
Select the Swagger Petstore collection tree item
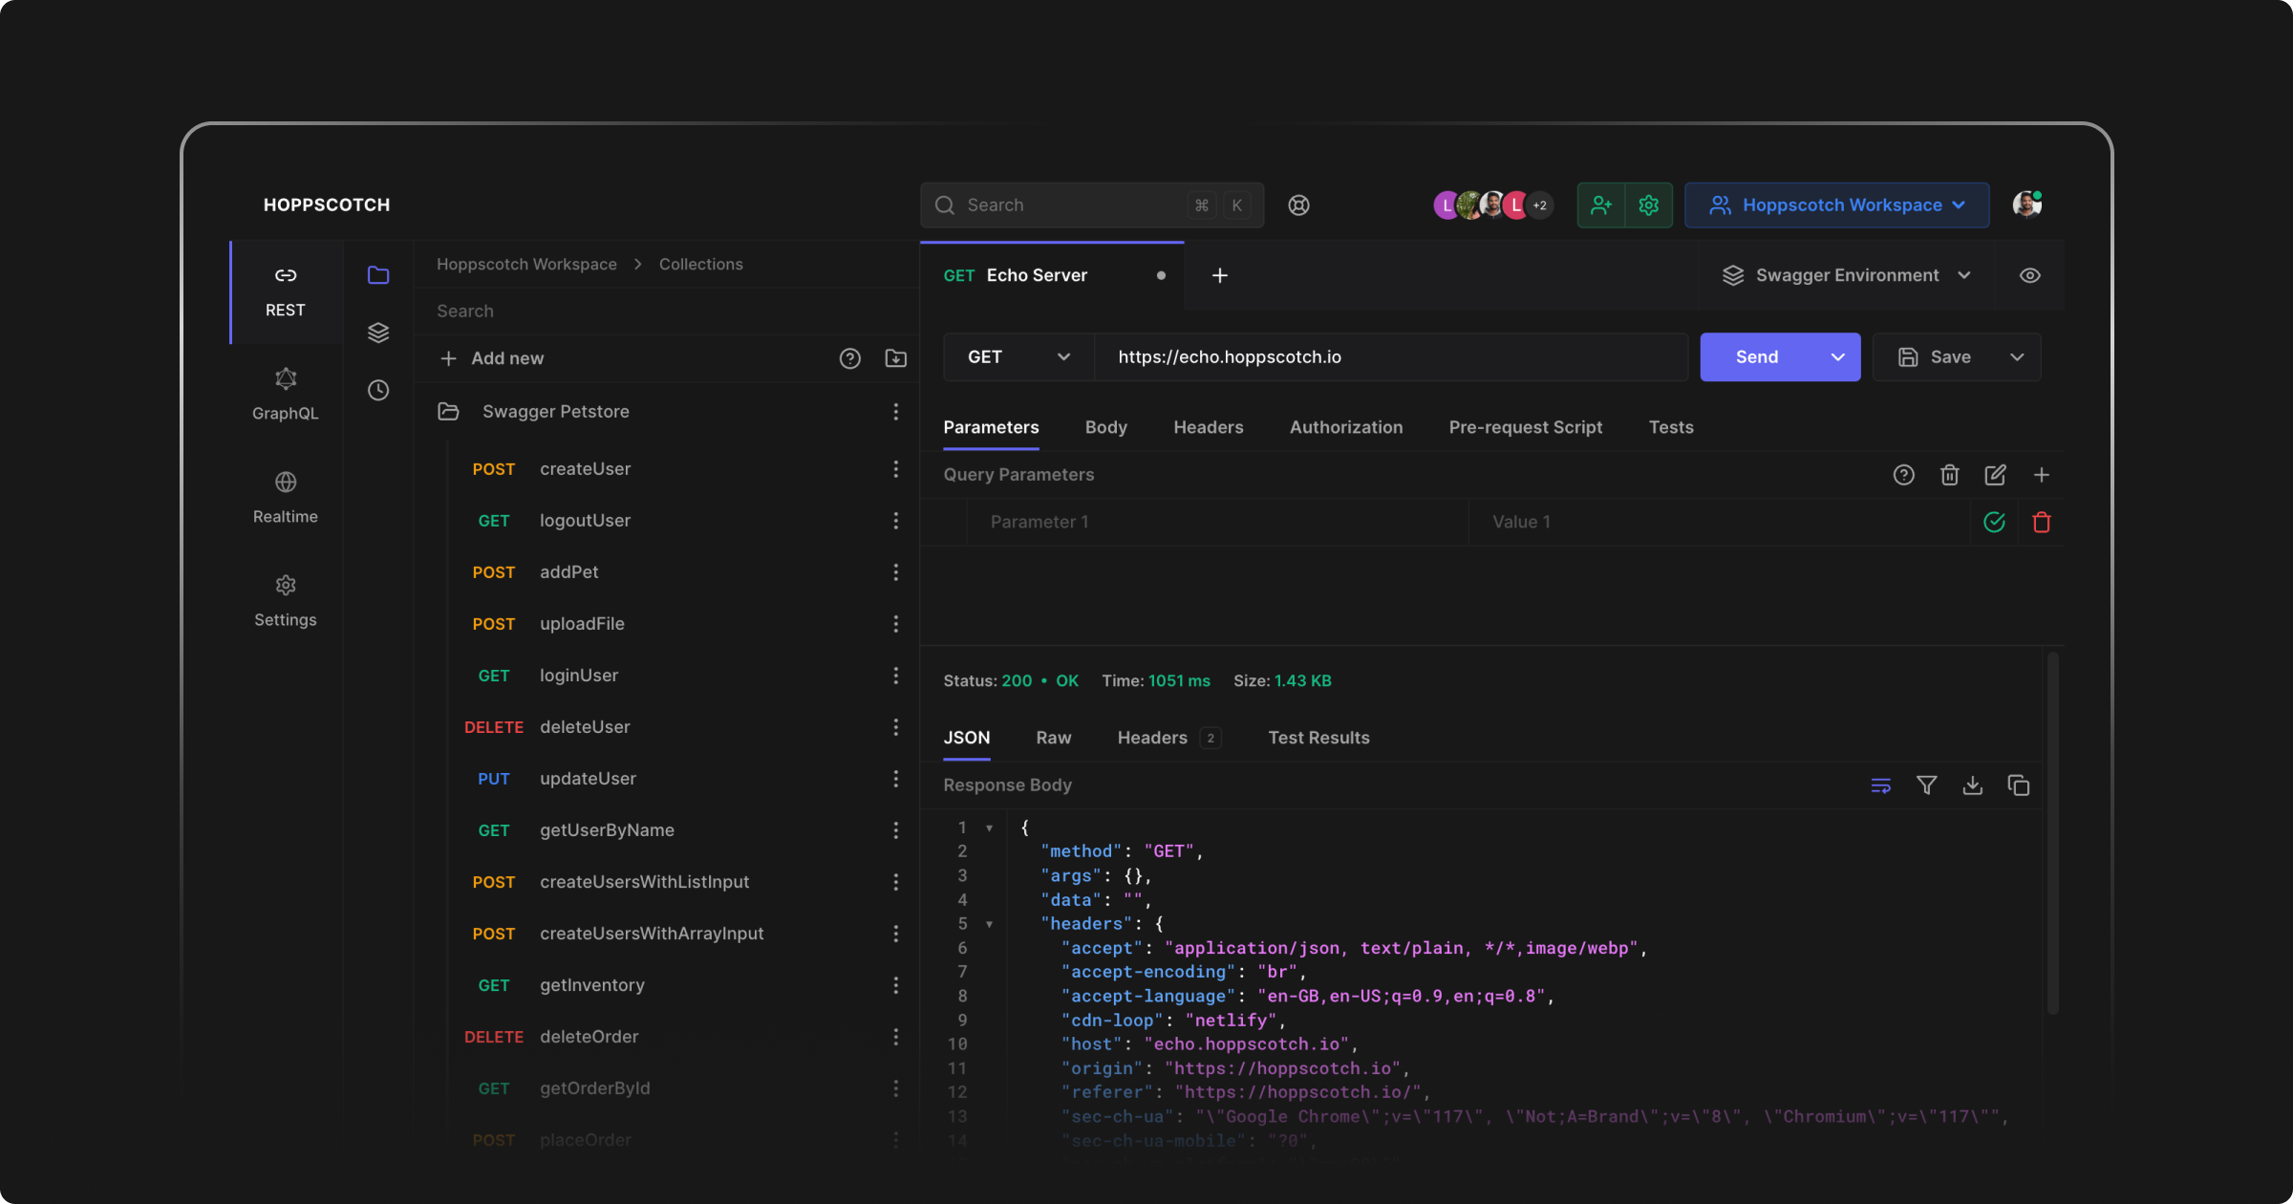coord(555,409)
